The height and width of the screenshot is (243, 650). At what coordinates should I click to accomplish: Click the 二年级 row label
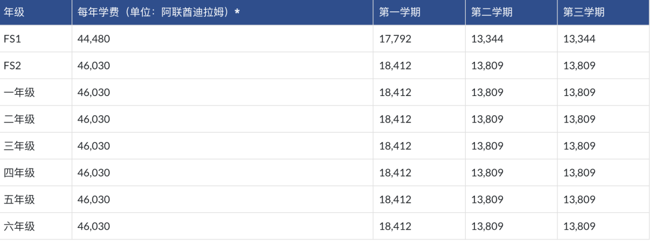(19, 119)
